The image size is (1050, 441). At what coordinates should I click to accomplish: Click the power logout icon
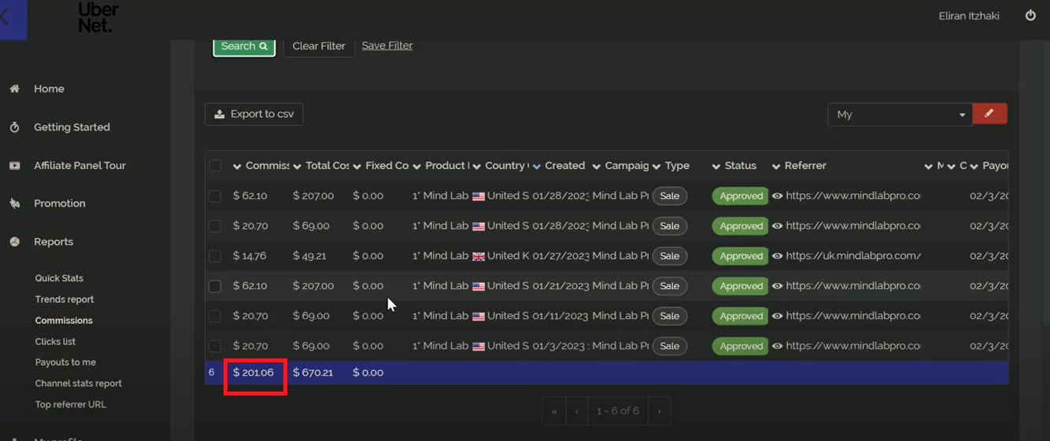click(x=1030, y=15)
